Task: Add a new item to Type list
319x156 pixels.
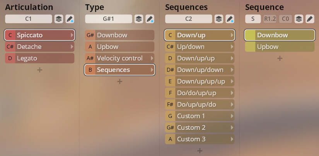Action: pos(119,82)
